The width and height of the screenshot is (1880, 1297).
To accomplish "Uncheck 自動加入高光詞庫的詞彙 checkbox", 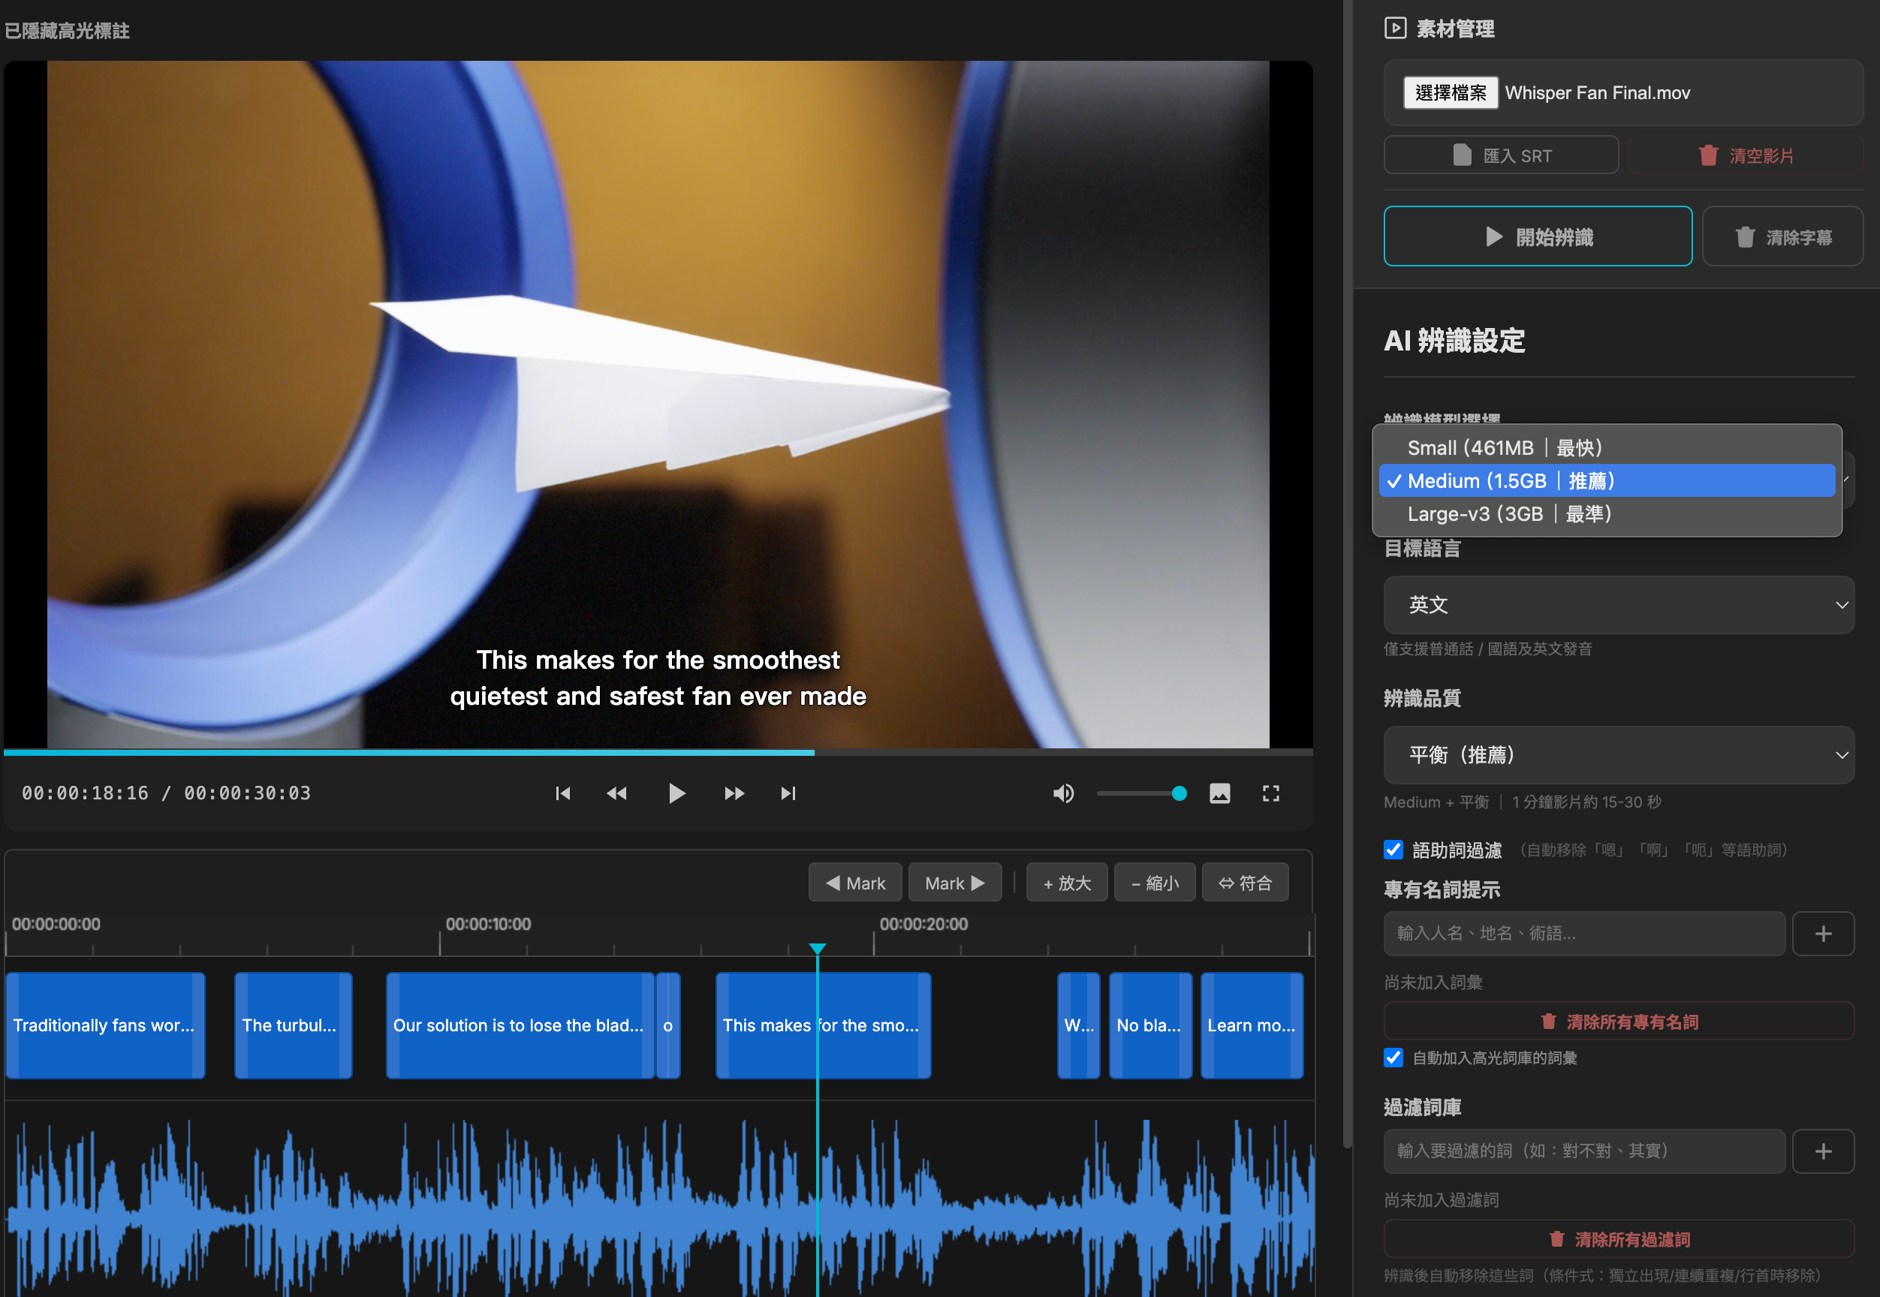I will (1393, 1058).
